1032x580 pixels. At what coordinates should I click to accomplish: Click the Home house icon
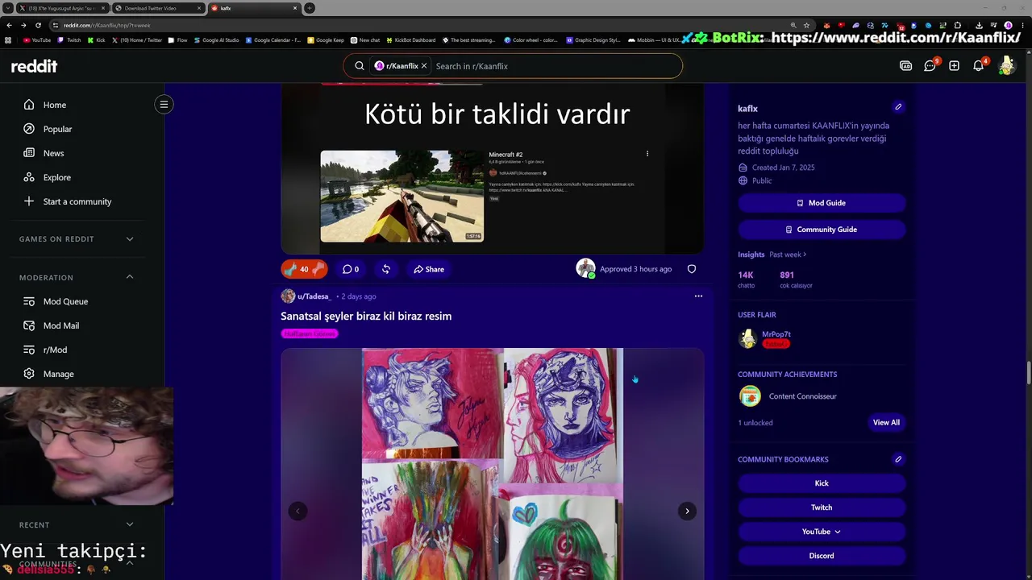tap(29, 105)
